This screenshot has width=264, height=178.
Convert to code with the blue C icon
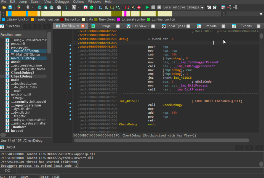click(x=100, y=7)
